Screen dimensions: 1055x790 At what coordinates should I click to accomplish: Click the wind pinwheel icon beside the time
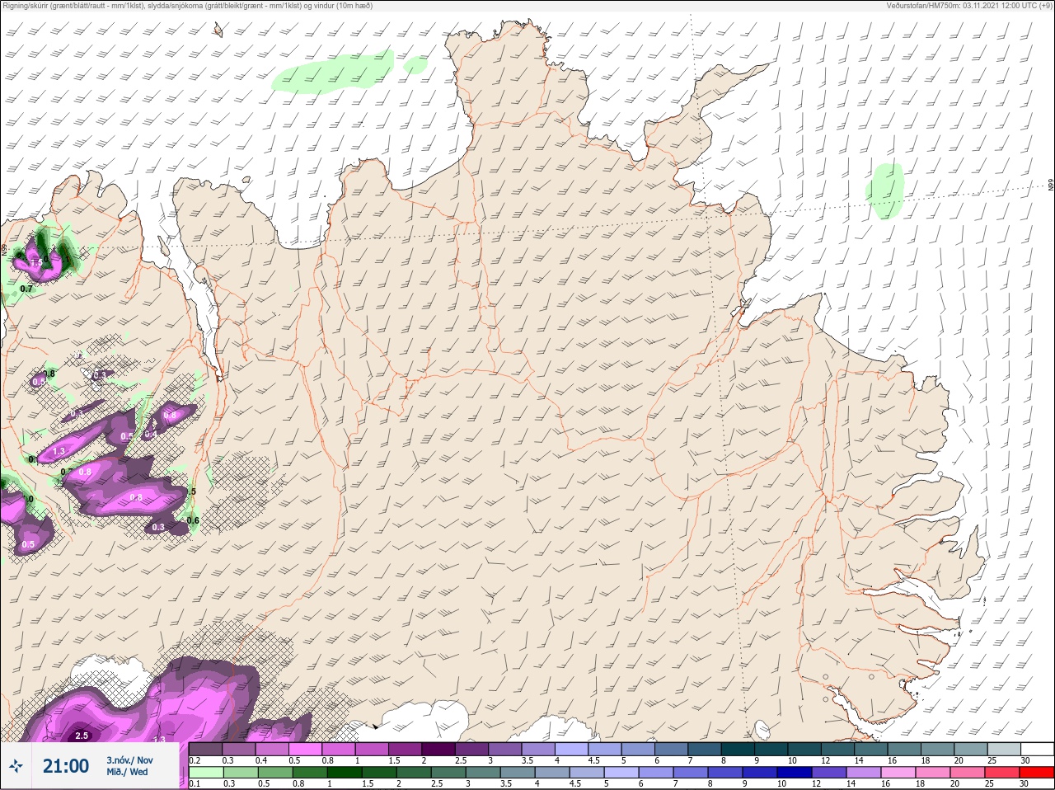(x=16, y=766)
